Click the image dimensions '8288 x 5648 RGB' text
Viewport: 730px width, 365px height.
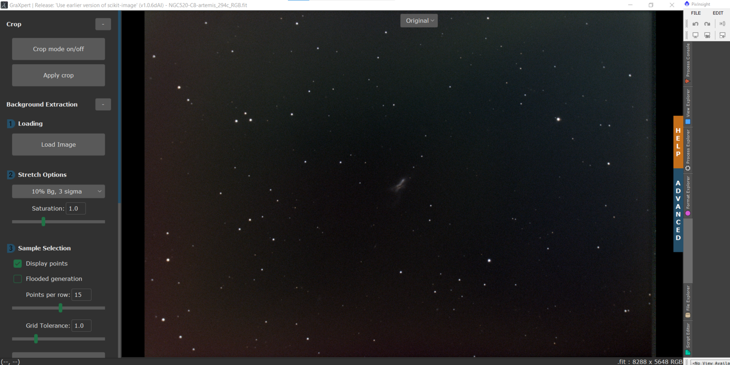(x=658, y=362)
